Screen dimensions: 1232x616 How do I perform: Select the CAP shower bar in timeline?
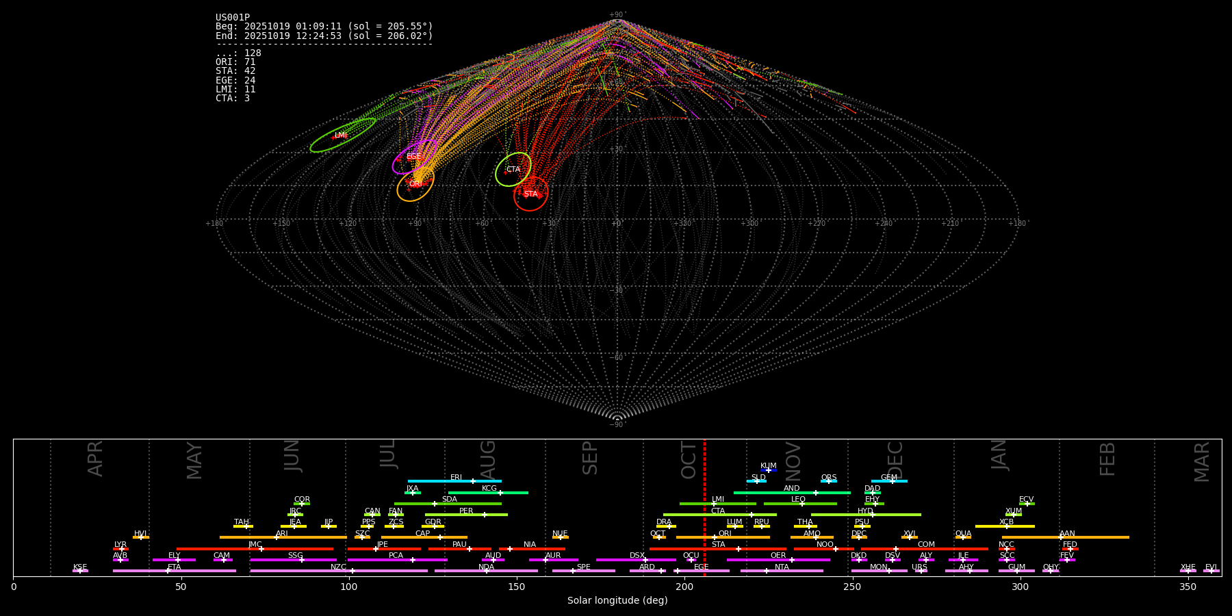[424, 537]
